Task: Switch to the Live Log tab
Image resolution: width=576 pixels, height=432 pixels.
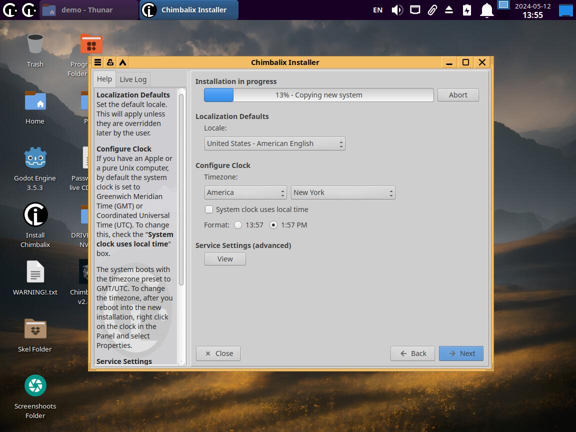Action: (133, 79)
